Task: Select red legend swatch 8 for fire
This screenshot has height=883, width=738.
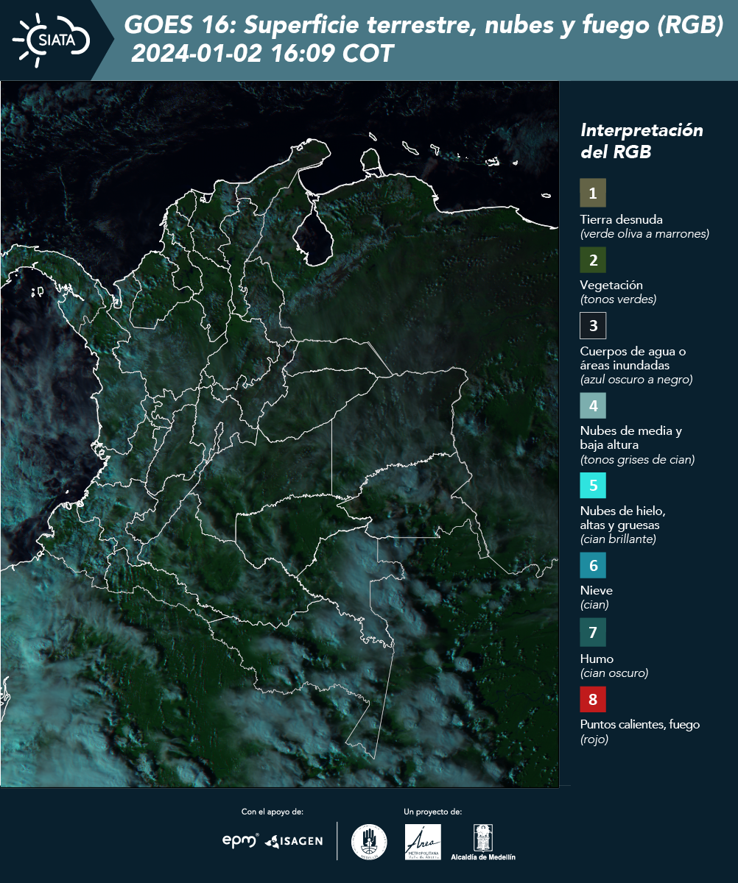Action: tap(593, 698)
